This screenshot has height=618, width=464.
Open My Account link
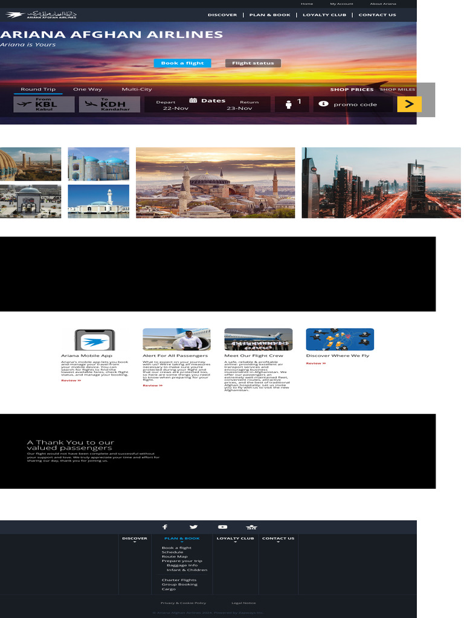[x=342, y=4]
